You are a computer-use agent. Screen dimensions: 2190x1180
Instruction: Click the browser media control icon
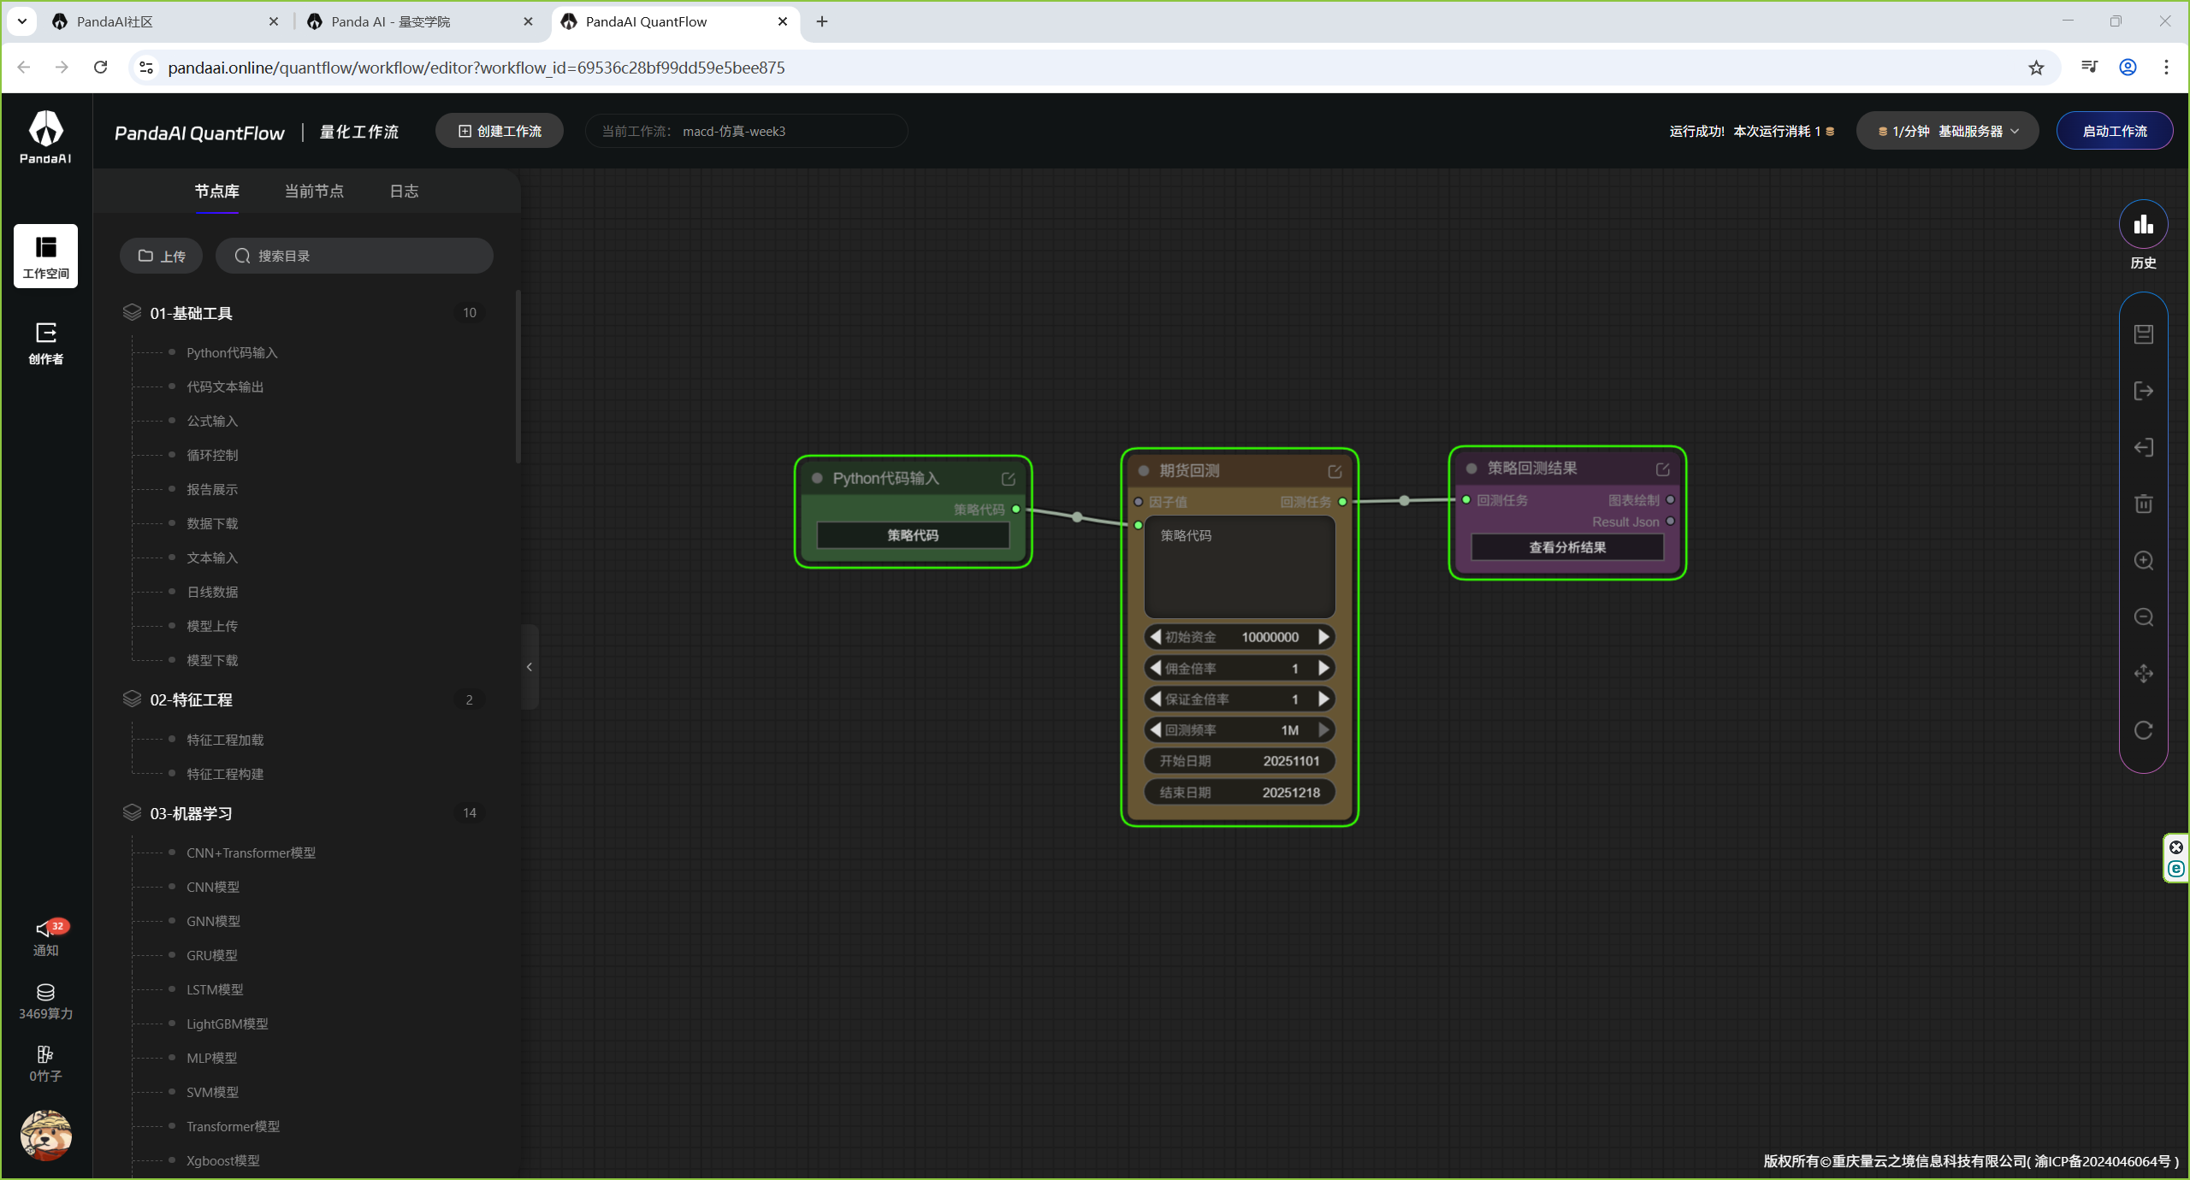coord(2088,68)
